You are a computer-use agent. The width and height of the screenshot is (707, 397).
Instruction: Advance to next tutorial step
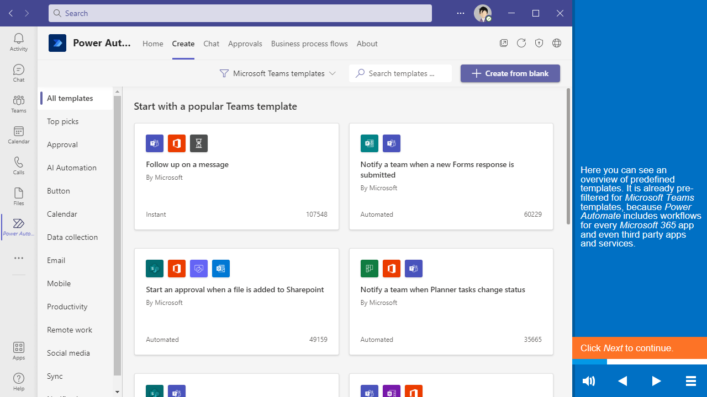(x=656, y=381)
